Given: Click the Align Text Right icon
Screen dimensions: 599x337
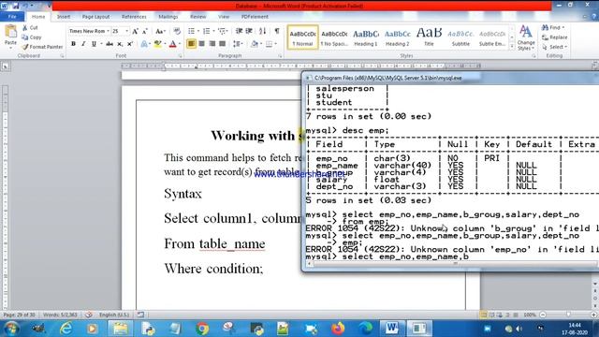Looking at the screenshot, I should pos(212,44).
